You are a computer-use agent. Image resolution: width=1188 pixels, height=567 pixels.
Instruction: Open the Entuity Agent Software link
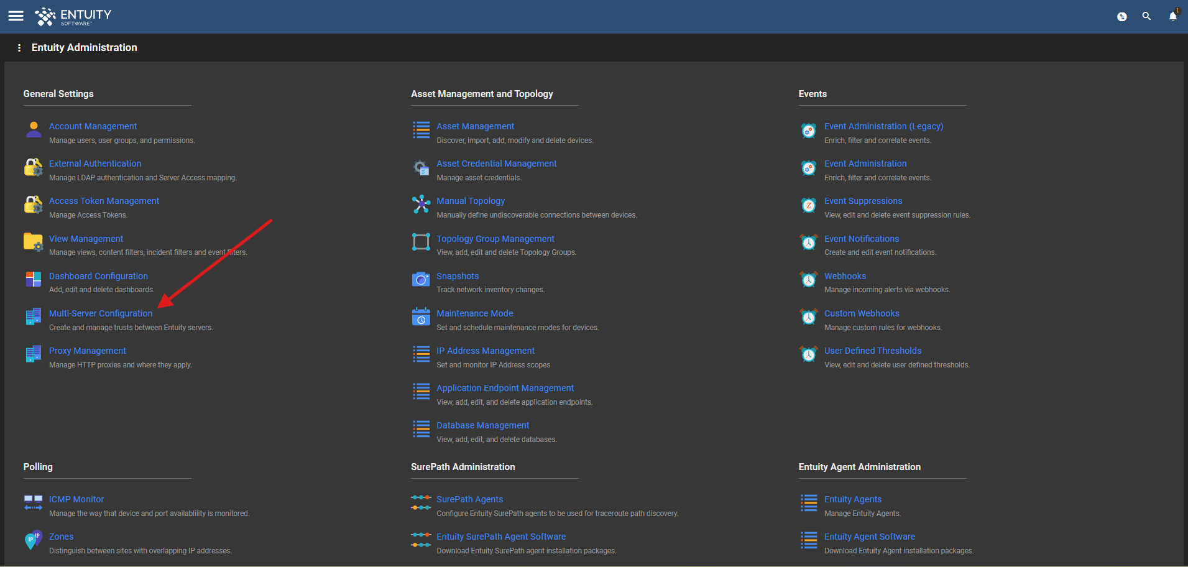point(870,537)
